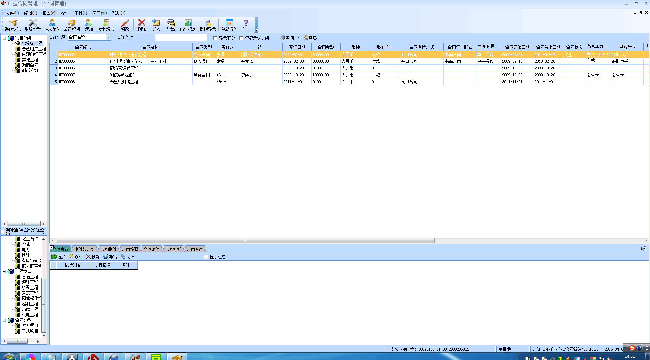Click 增加 in the 合同执行 sub-toolbar
The width and height of the screenshot is (650, 360).
click(x=58, y=257)
